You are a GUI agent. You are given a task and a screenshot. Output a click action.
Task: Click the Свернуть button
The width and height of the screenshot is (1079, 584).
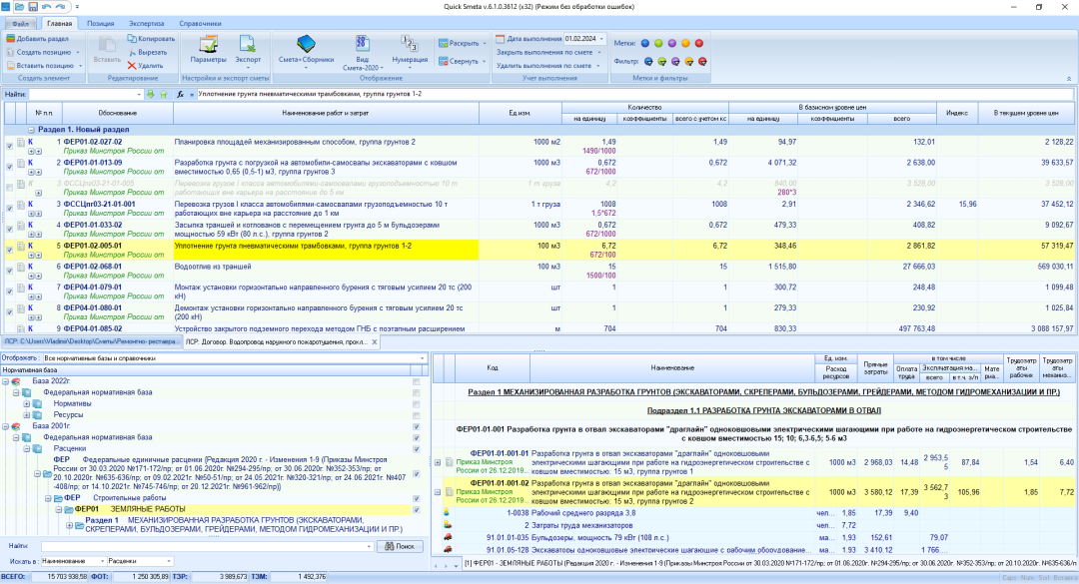click(x=463, y=61)
